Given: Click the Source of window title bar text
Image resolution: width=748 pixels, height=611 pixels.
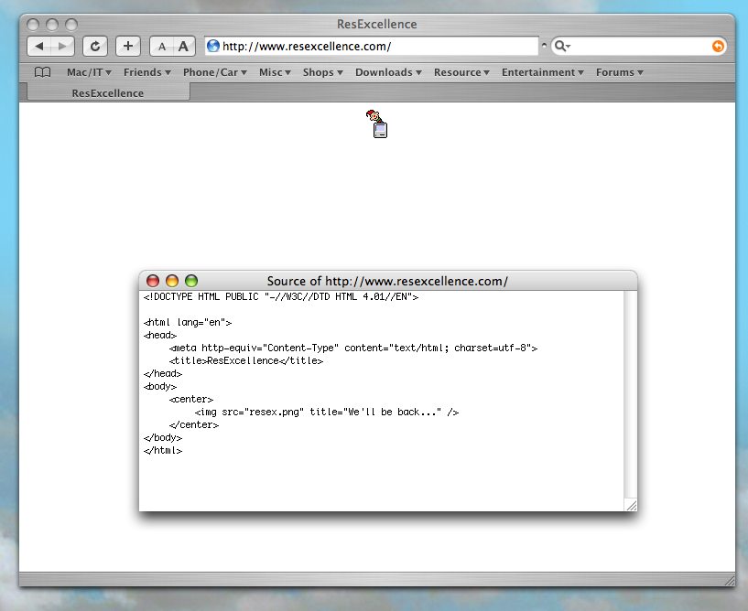Looking at the screenshot, I should 387,281.
